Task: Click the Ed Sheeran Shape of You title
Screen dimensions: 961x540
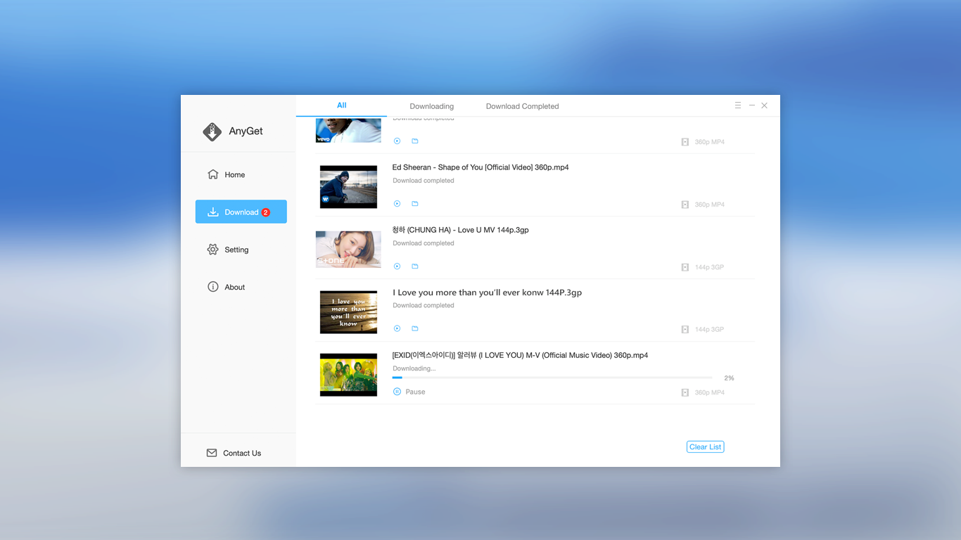Action: tap(480, 167)
